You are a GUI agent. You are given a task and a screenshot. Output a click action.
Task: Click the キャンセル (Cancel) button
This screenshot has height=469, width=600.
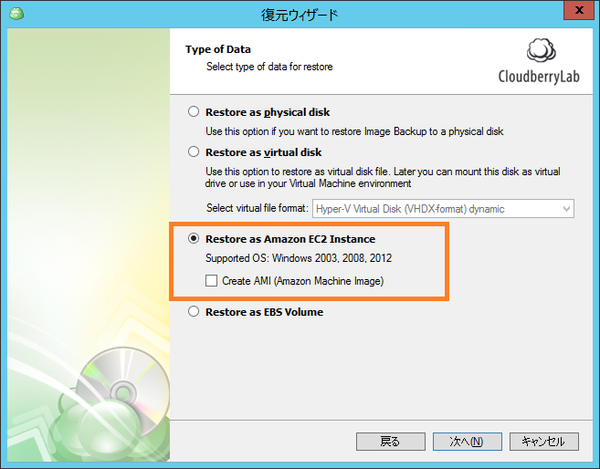tap(543, 442)
